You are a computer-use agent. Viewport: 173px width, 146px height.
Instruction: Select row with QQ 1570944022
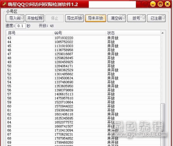coord(83,106)
